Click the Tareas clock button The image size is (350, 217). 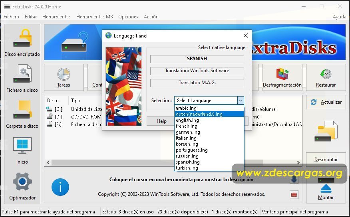(x=64, y=77)
